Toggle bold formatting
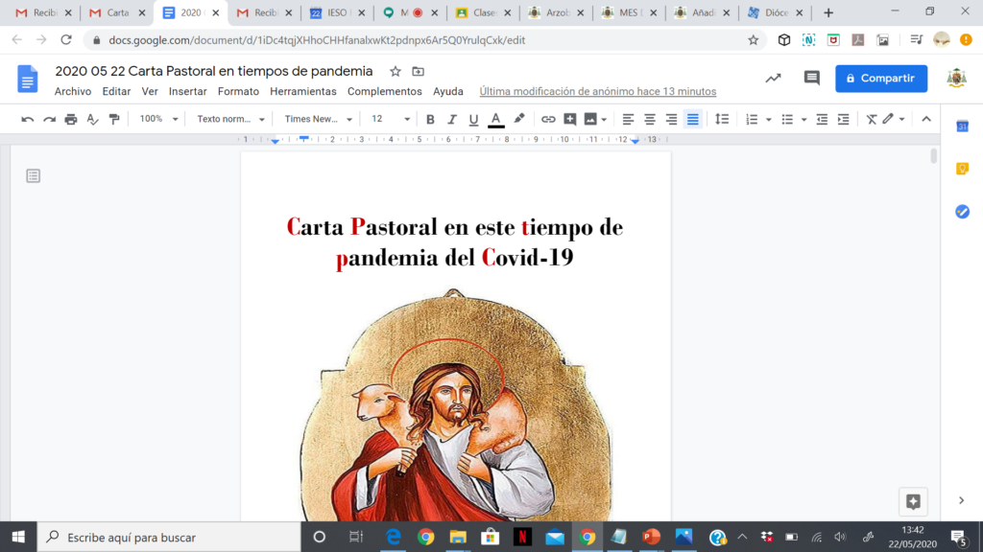This screenshot has width=983, height=552. [x=430, y=119]
